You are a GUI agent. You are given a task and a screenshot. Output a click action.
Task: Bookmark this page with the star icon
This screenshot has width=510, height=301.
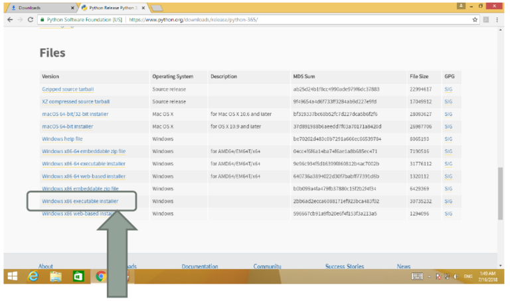[475, 20]
